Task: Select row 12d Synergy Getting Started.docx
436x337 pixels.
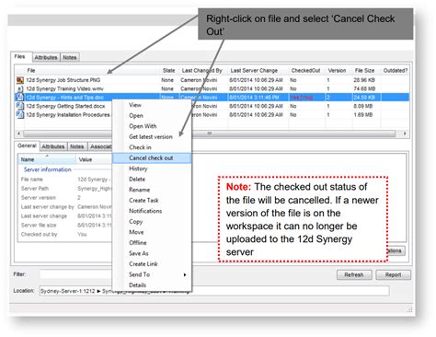Action: 212,106
